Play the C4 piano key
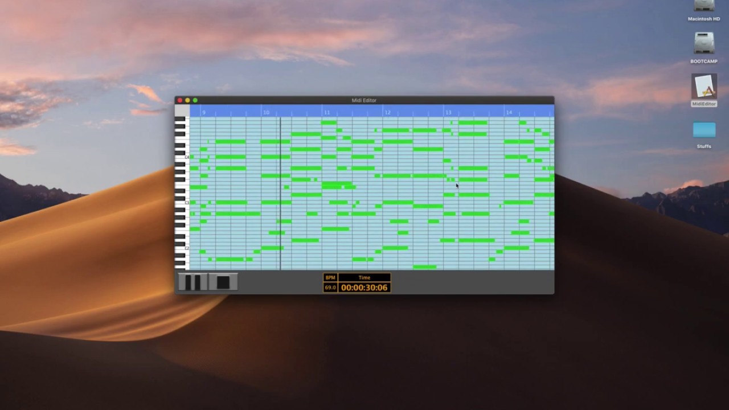The width and height of the screenshot is (729, 410). pyautogui.click(x=182, y=157)
